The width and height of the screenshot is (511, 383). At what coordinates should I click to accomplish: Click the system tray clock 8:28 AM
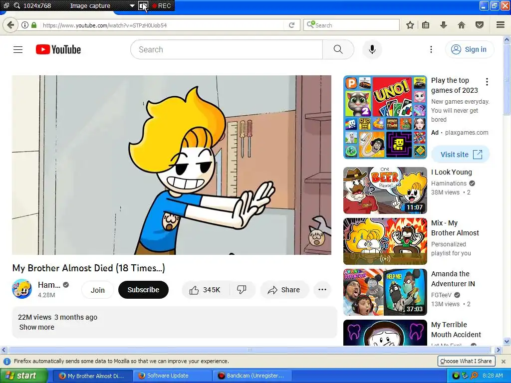(493, 376)
